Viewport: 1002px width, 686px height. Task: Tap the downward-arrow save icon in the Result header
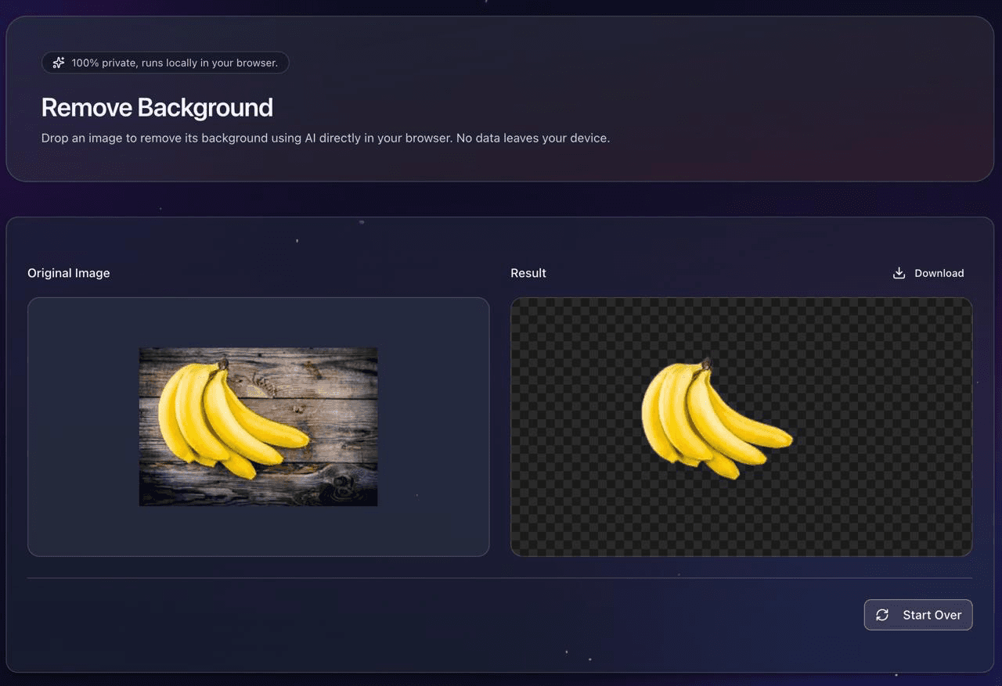(x=898, y=272)
